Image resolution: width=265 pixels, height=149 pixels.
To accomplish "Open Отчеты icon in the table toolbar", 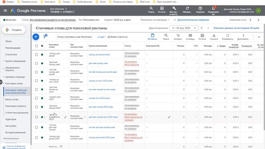I will [202, 37].
